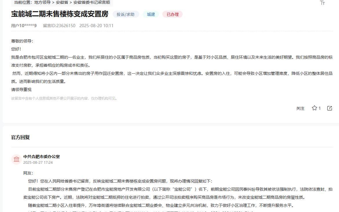Click the reply date 2025-08-27 17:24
339x212 pixels.
pyautogui.click(x=38, y=163)
